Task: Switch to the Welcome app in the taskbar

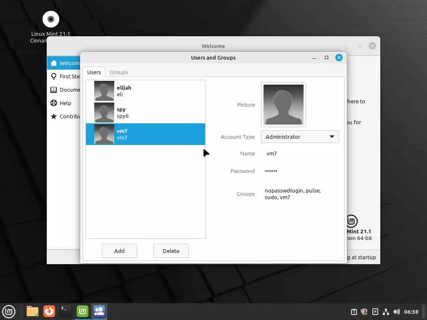Action: [82, 311]
